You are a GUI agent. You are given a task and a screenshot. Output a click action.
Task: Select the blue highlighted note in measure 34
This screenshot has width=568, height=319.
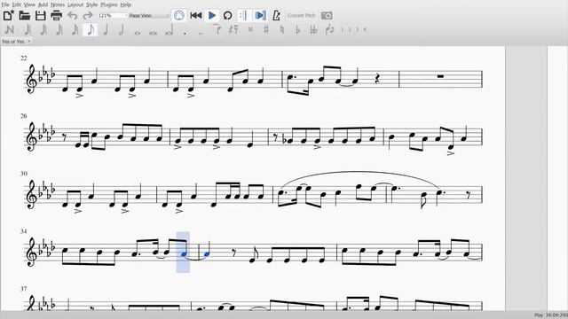184,254
